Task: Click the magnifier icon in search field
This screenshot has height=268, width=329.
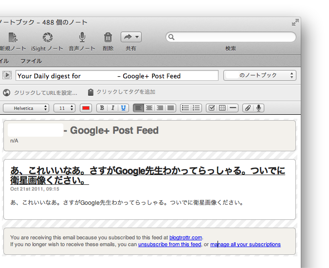Action: [x=171, y=37]
